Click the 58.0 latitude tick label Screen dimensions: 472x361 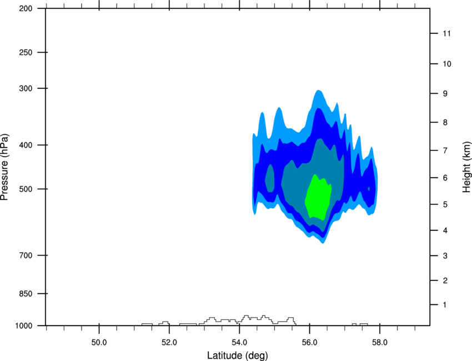coord(380,343)
